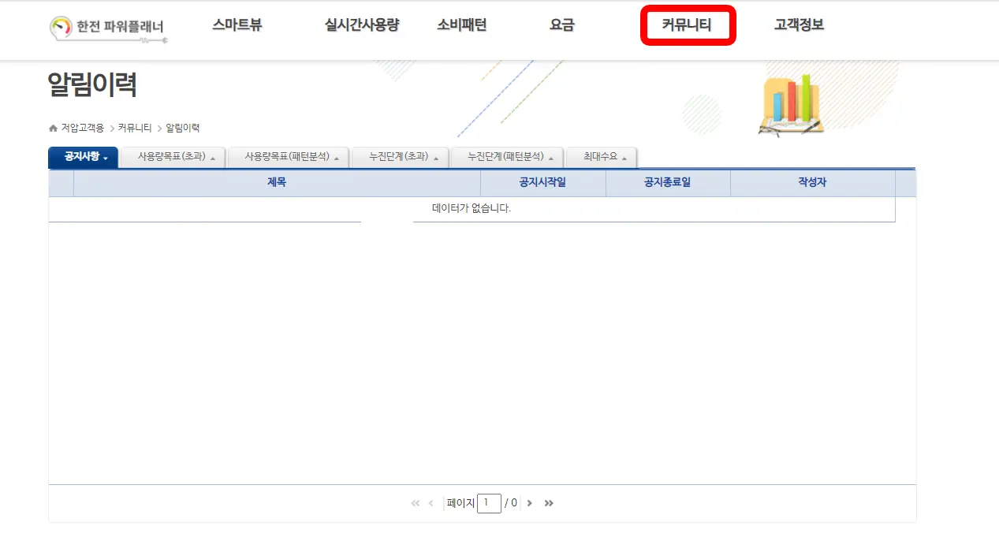Navigate to the 요금 menu
The width and height of the screenshot is (999, 556).
pyautogui.click(x=561, y=24)
